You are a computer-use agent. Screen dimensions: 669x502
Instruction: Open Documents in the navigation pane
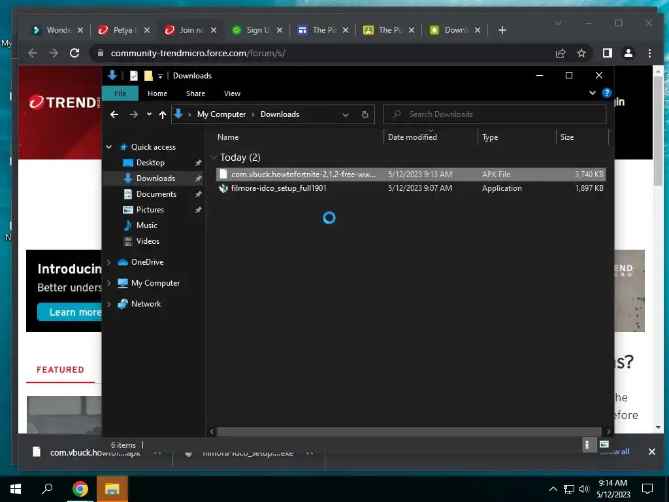[156, 194]
